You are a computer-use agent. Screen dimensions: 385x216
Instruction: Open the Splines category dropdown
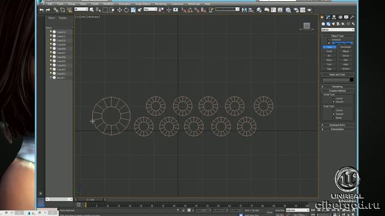click(337, 29)
